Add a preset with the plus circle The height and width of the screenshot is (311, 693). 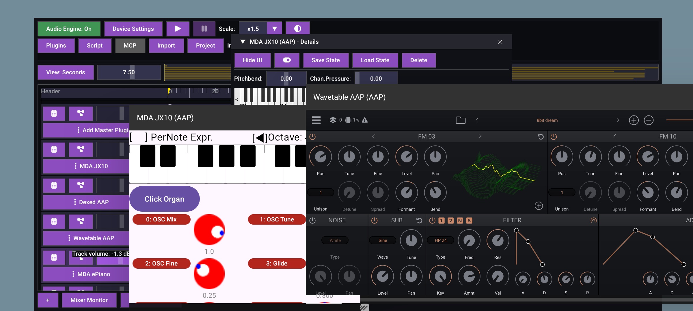point(634,120)
